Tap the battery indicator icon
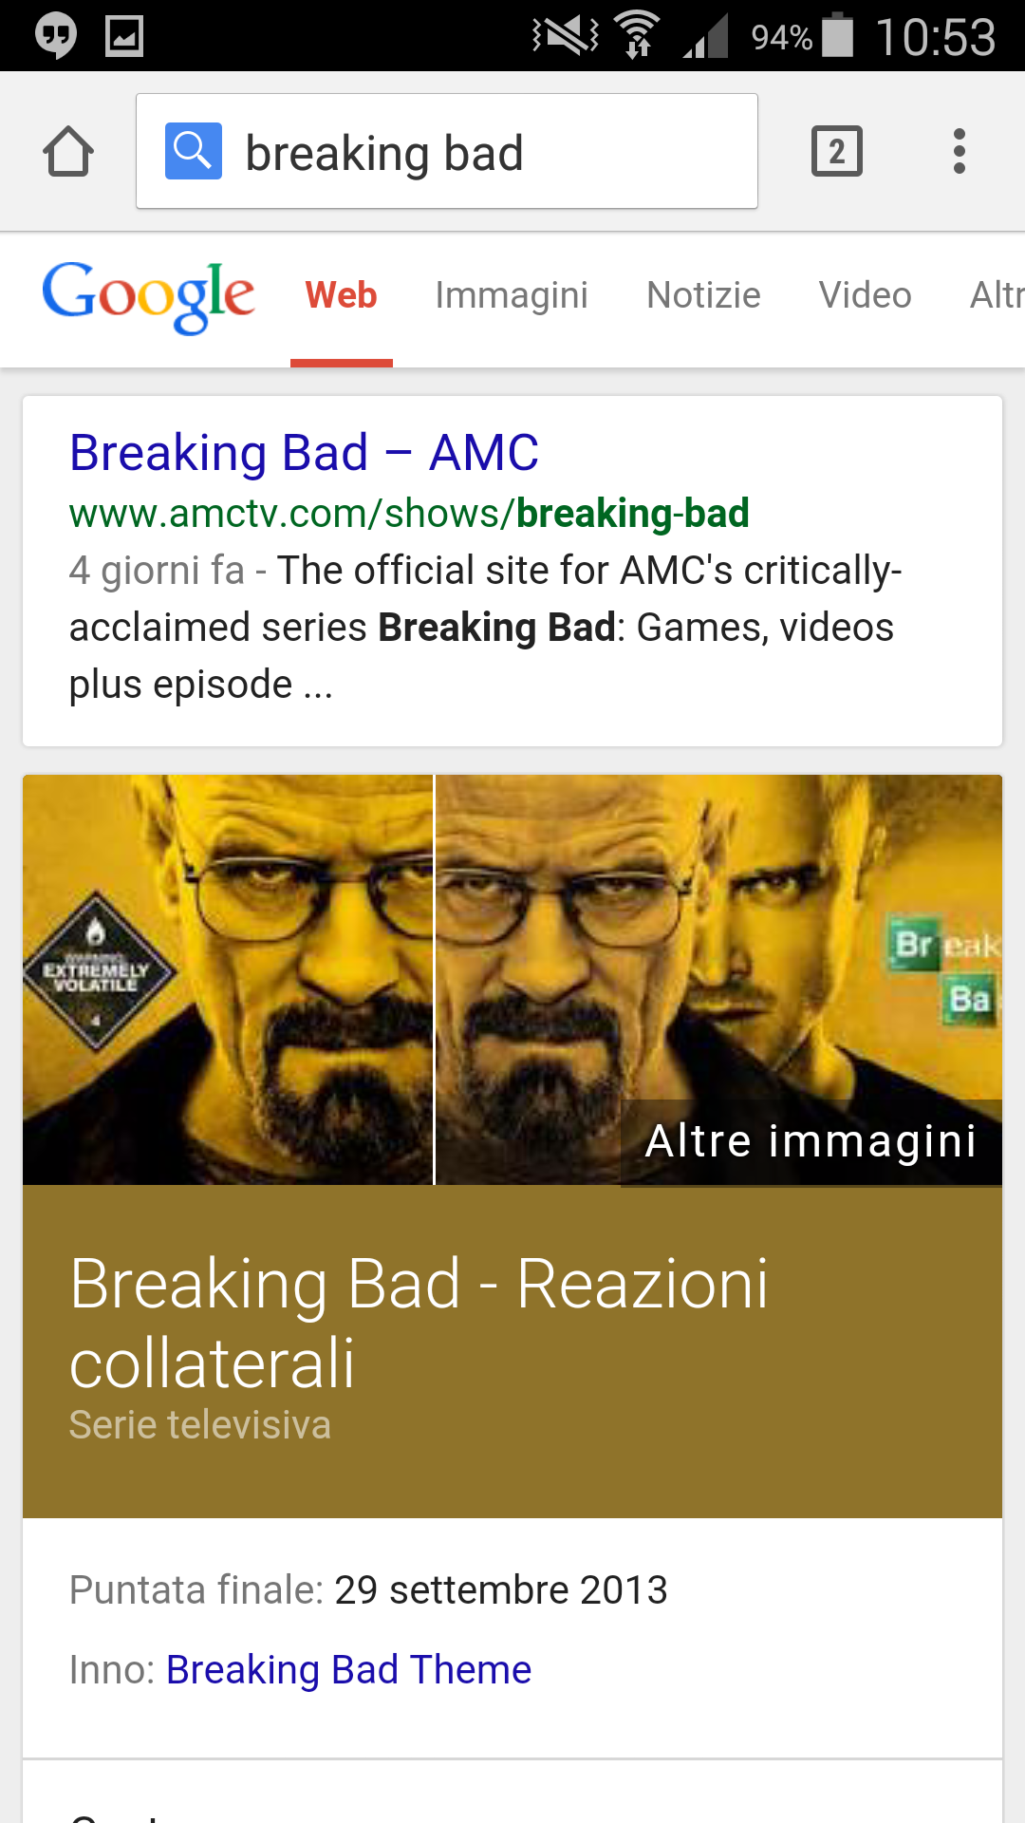Image resolution: width=1025 pixels, height=1823 pixels. click(837, 34)
